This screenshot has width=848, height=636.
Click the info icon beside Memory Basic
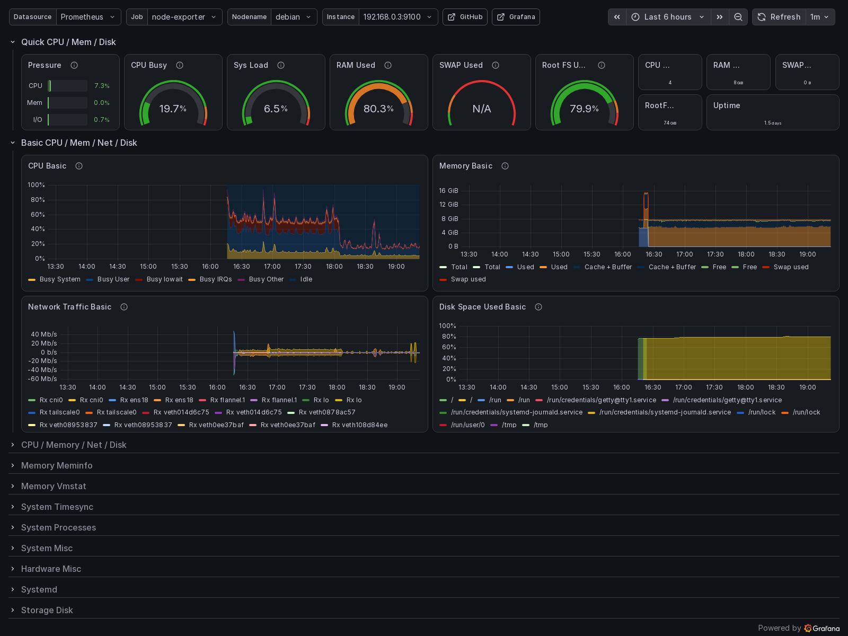(505, 166)
